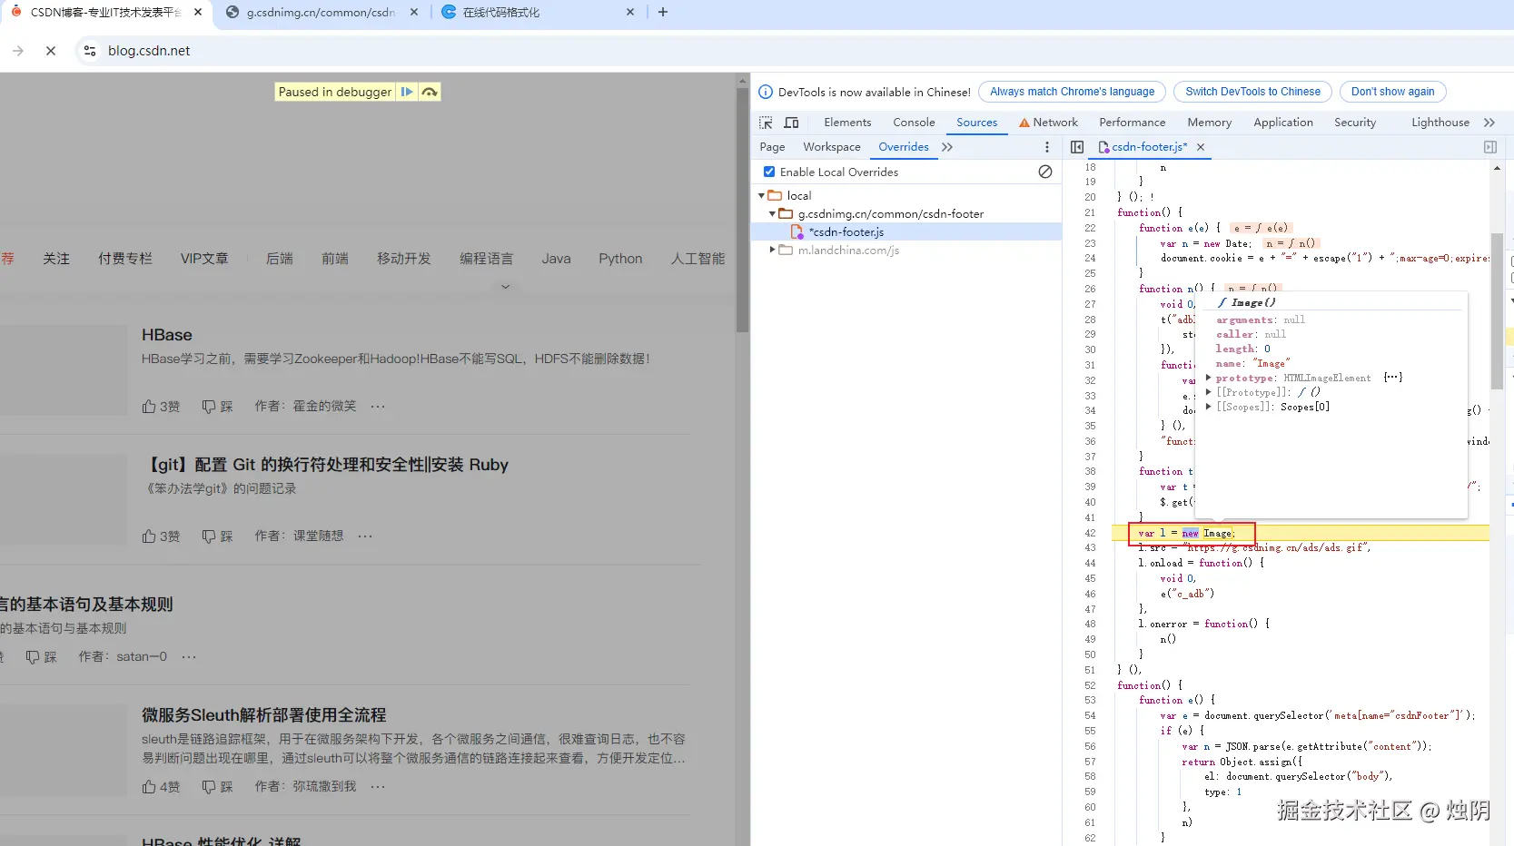Viewport: 1514px width, 846px height.
Task: Collapse the local overrides folder
Action: point(761,195)
